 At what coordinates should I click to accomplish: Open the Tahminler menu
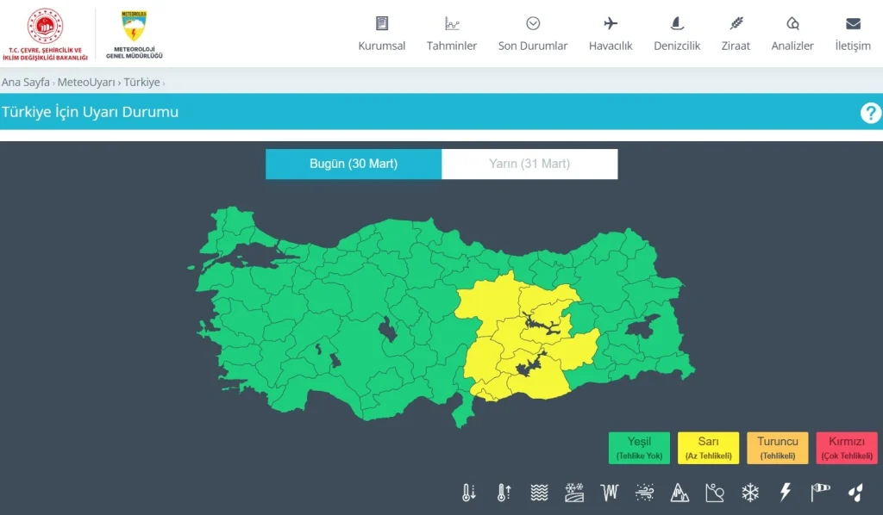(x=452, y=47)
